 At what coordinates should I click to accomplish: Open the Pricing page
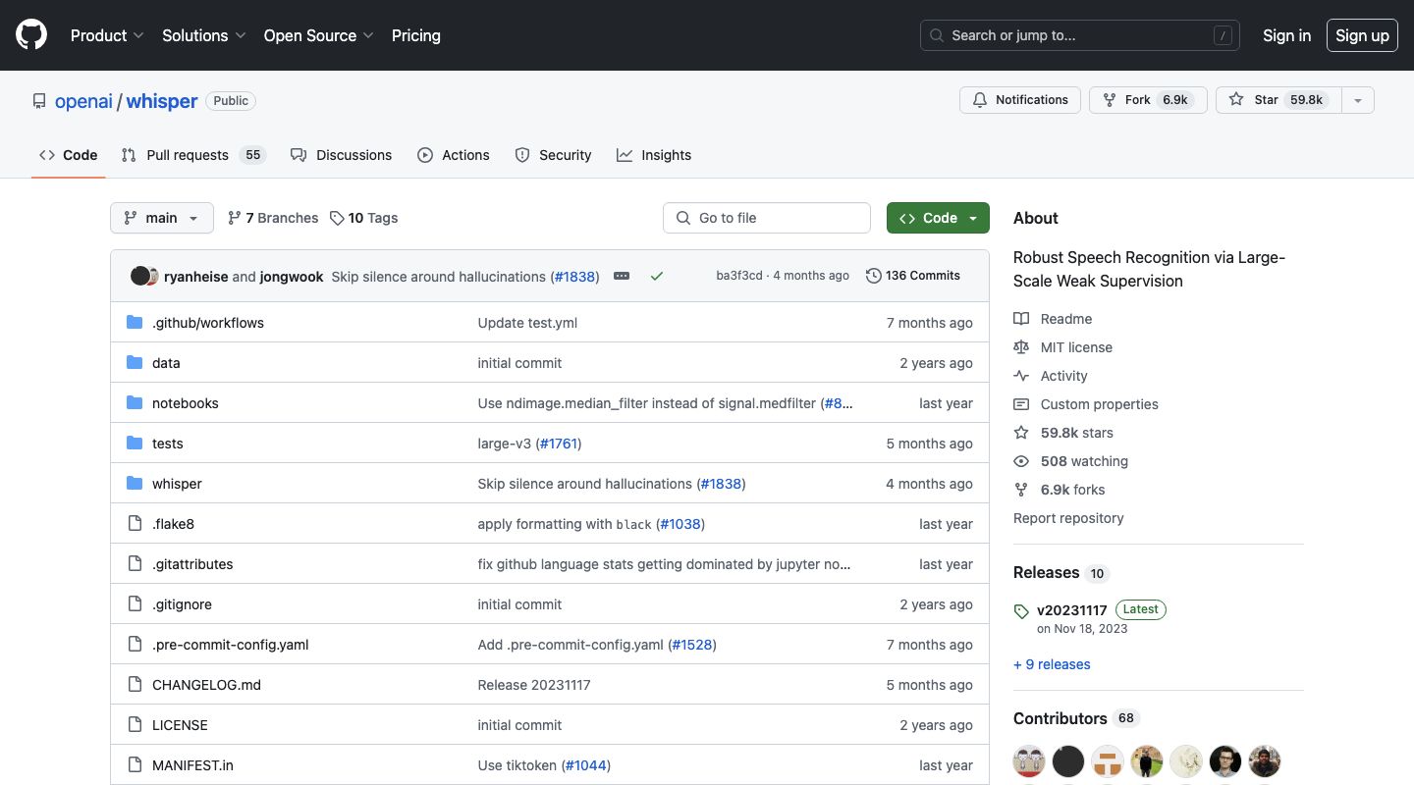[416, 35]
